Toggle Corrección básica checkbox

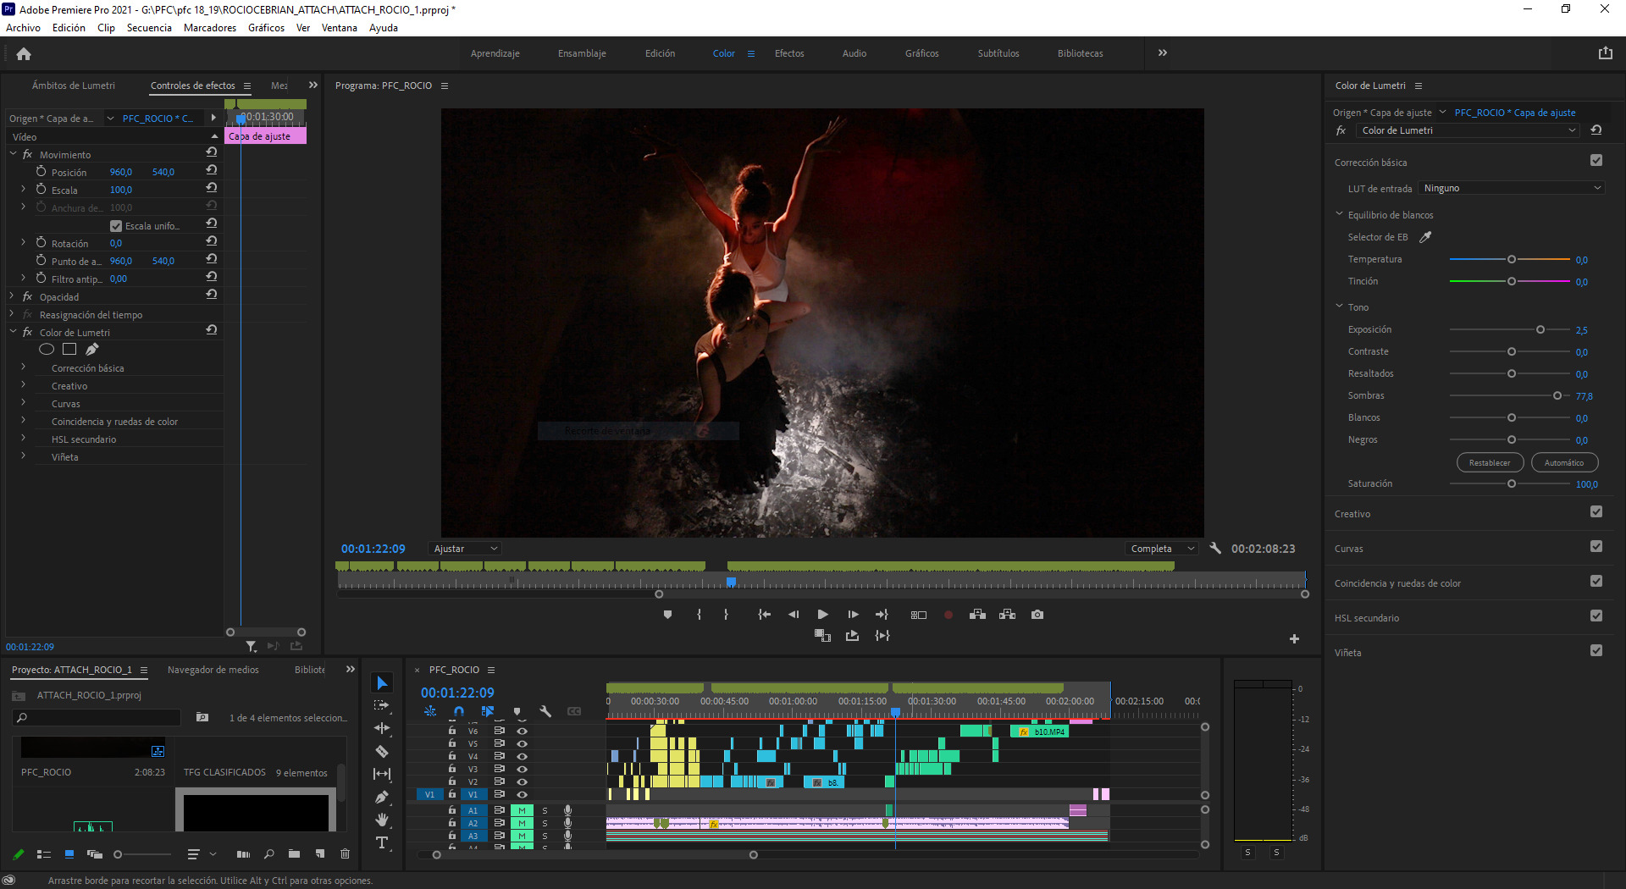pyautogui.click(x=1596, y=160)
